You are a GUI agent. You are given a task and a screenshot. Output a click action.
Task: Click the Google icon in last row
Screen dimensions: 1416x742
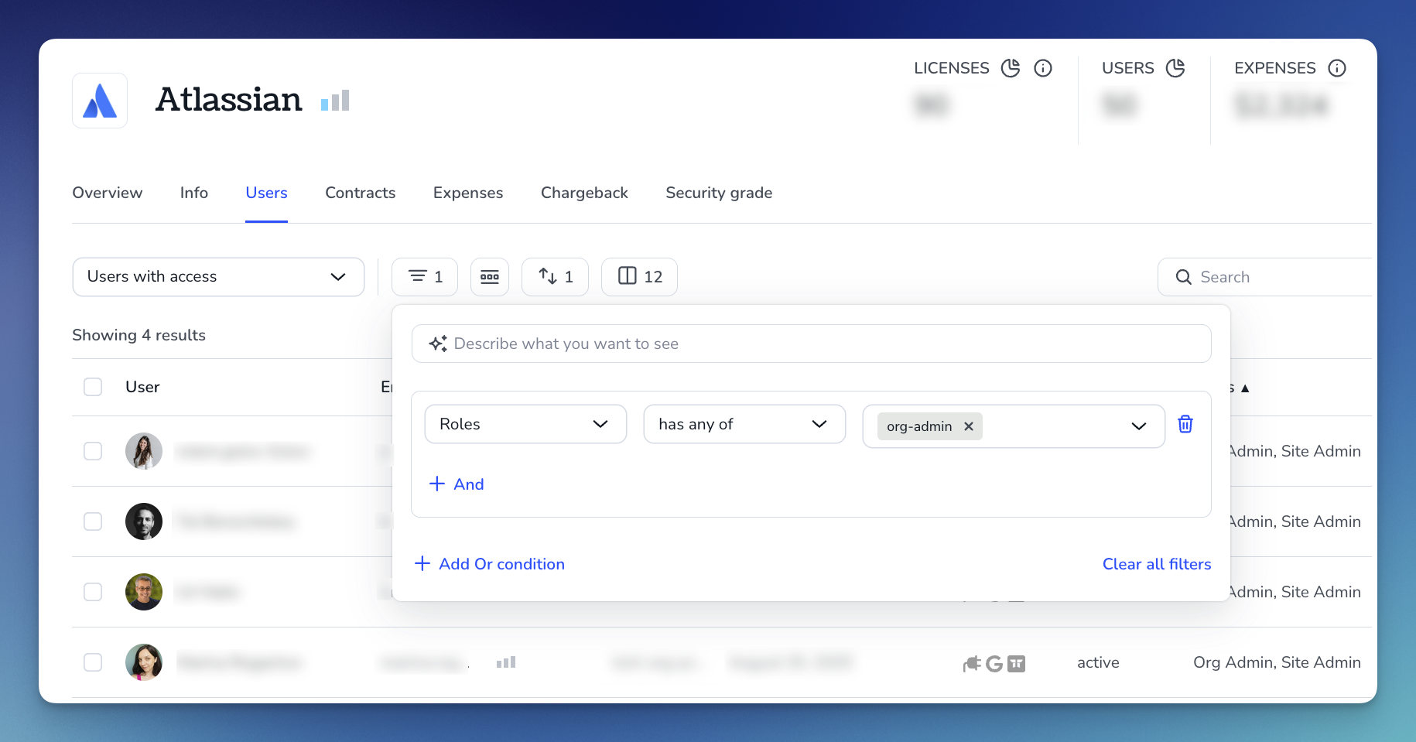(994, 663)
